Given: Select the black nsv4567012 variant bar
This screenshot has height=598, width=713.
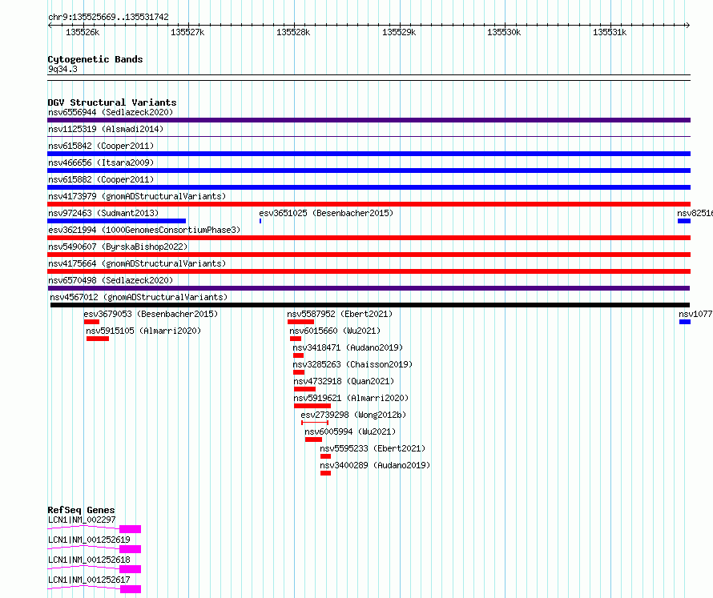Looking at the screenshot, I should pyautogui.click(x=369, y=305).
